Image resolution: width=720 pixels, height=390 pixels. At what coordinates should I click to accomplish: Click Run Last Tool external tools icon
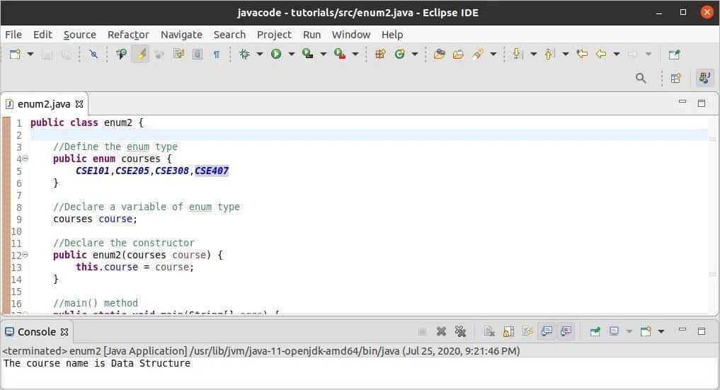340,54
